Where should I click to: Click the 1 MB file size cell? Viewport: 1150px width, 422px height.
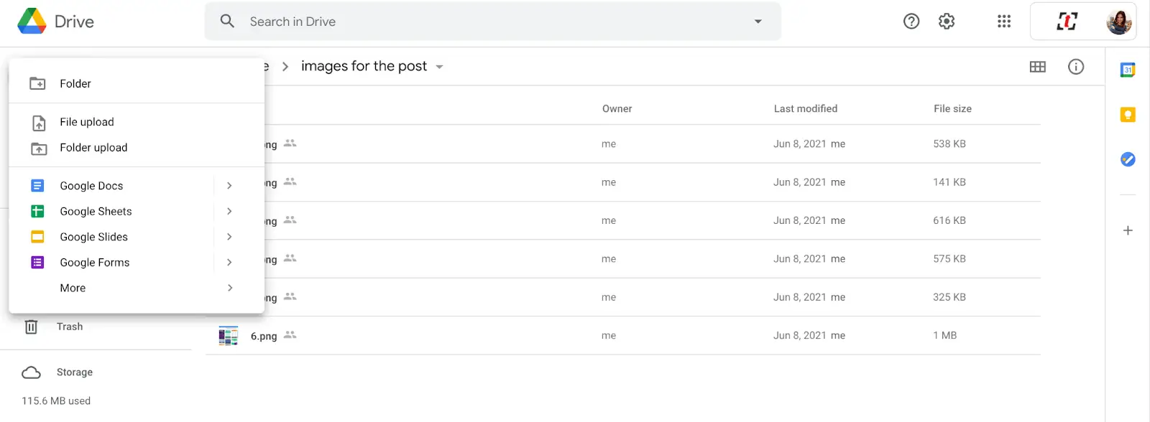945,335
